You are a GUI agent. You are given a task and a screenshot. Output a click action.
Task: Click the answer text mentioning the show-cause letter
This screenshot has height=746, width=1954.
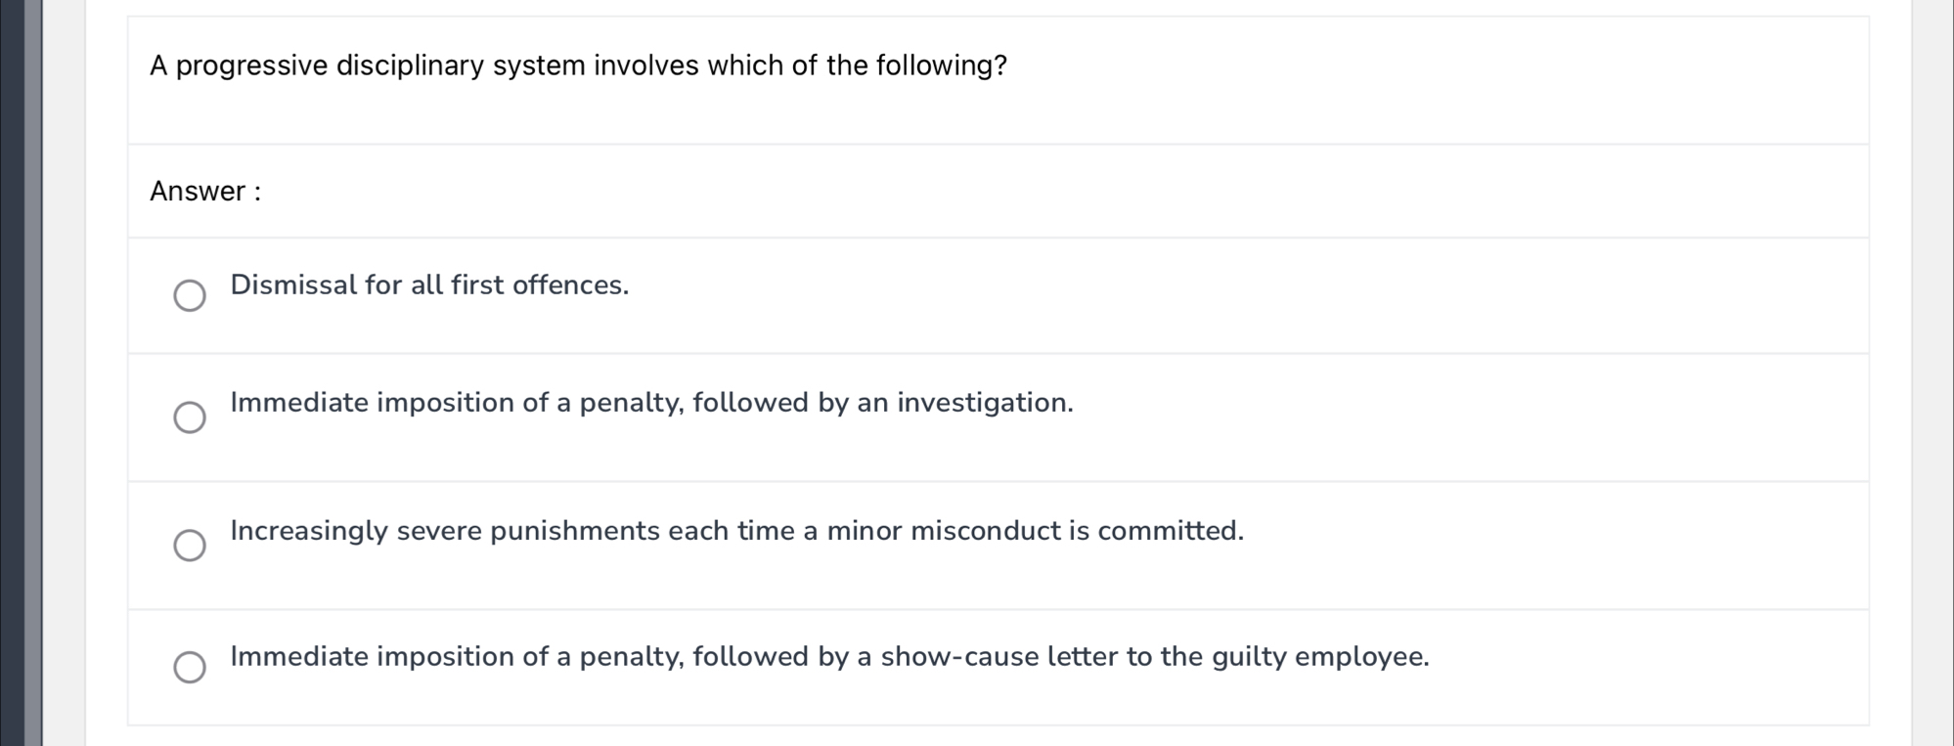[x=829, y=657]
